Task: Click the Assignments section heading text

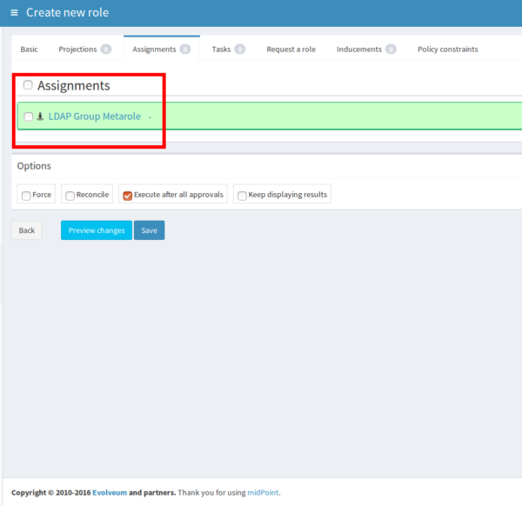Action: coord(74,85)
